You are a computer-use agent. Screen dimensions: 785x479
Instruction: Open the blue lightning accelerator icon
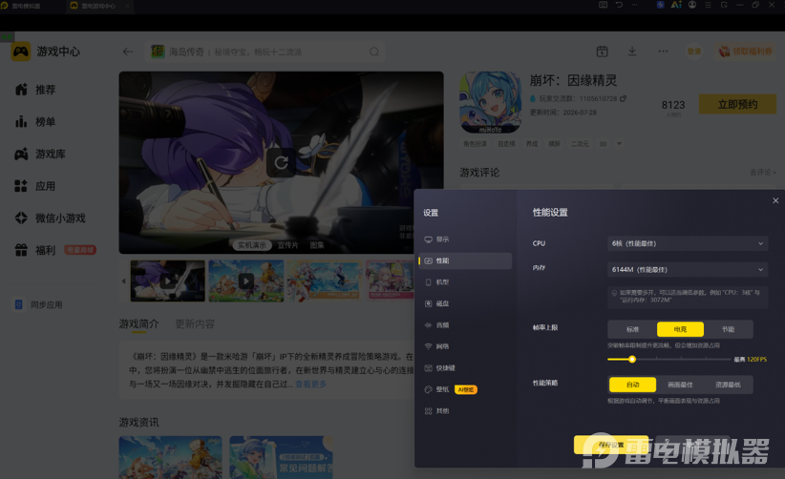point(660,5)
